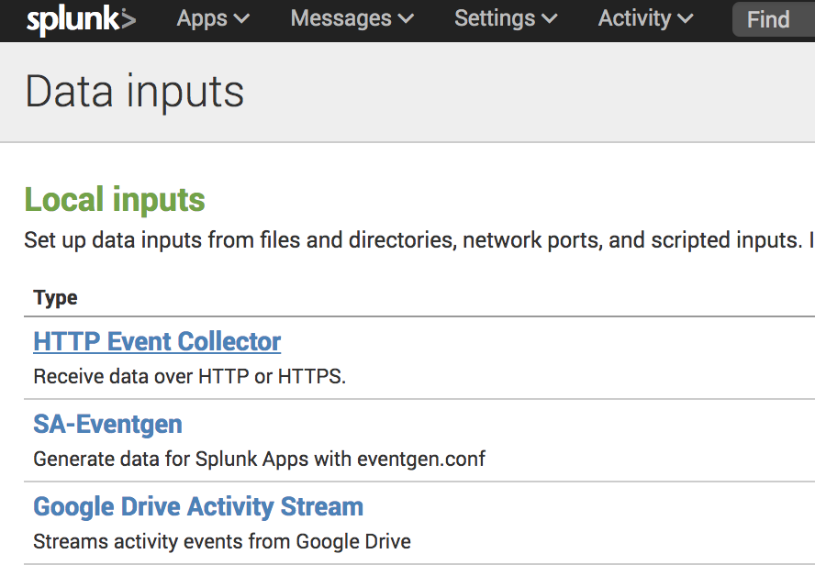Image resolution: width=815 pixels, height=576 pixels.
Task: Open the Apps menu
Action: click(213, 18)
